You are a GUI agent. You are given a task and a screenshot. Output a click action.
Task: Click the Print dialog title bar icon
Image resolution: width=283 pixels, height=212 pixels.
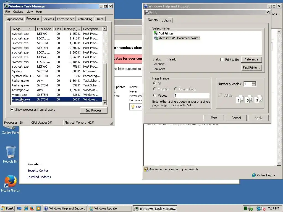tap(146, 12)
